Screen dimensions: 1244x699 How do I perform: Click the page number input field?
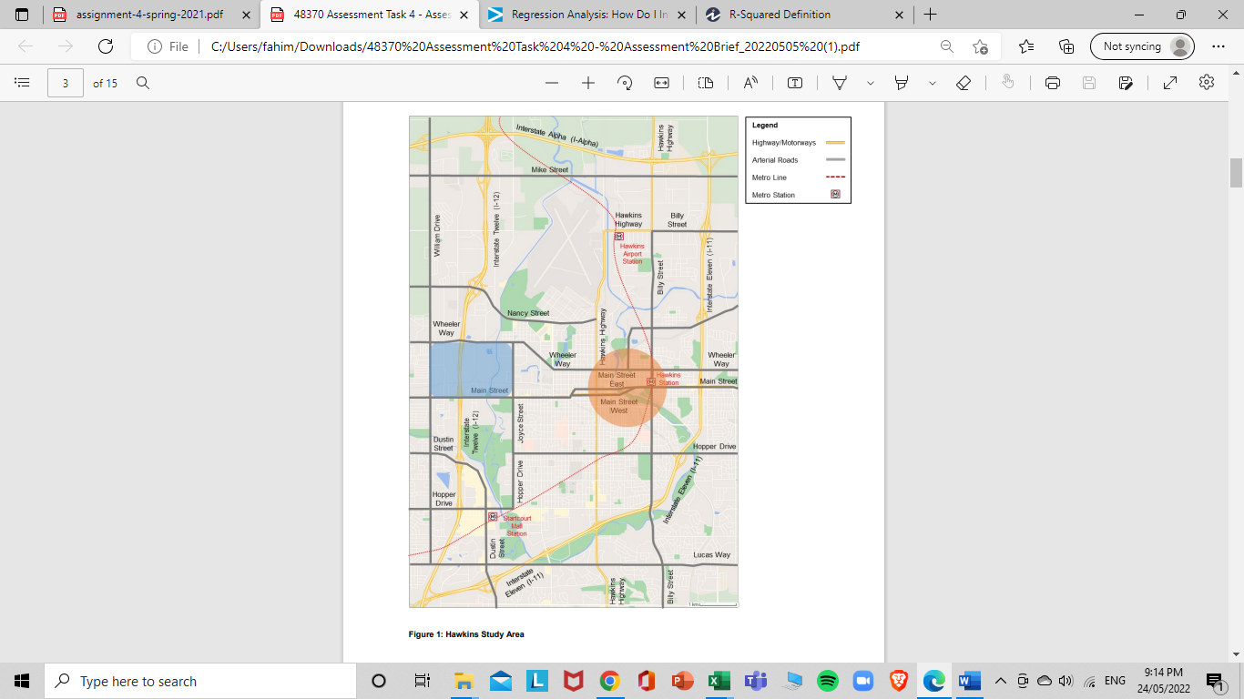66,83
